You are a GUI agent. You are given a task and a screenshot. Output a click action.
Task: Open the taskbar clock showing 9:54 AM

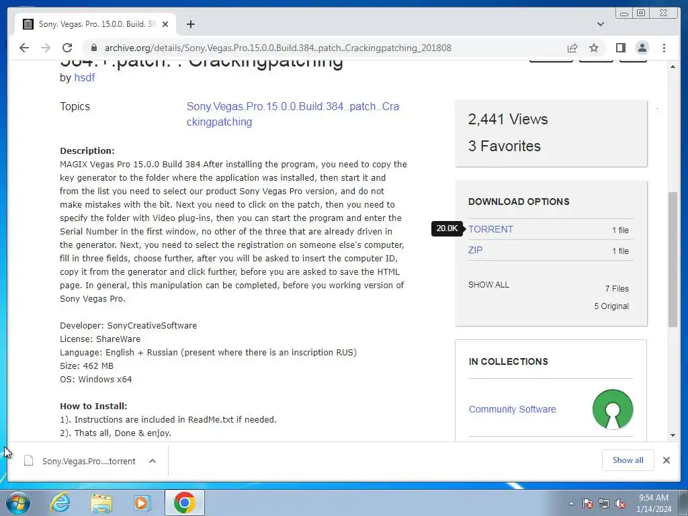click(x=654, y=503)
